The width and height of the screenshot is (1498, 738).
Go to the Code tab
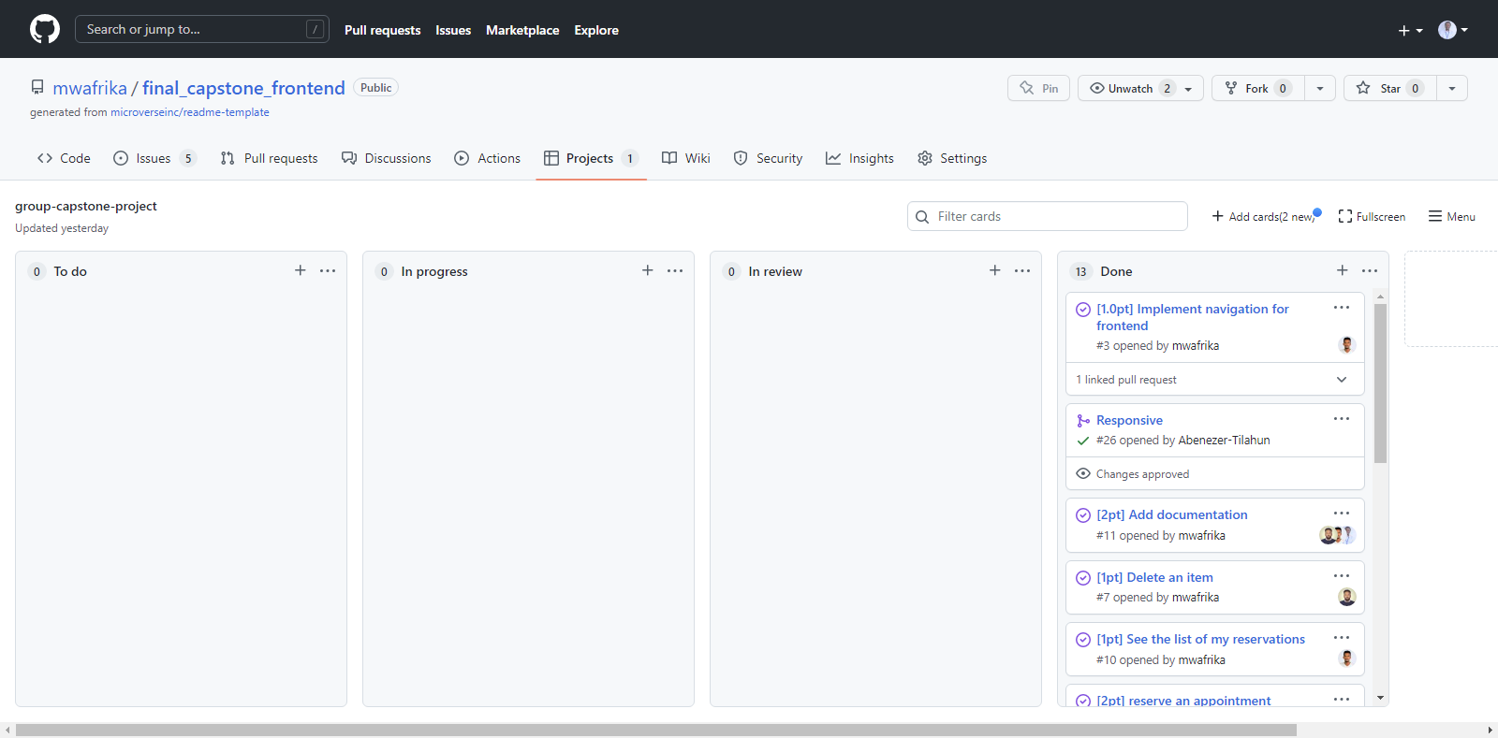pyautogui.click(x=64, y=158)
